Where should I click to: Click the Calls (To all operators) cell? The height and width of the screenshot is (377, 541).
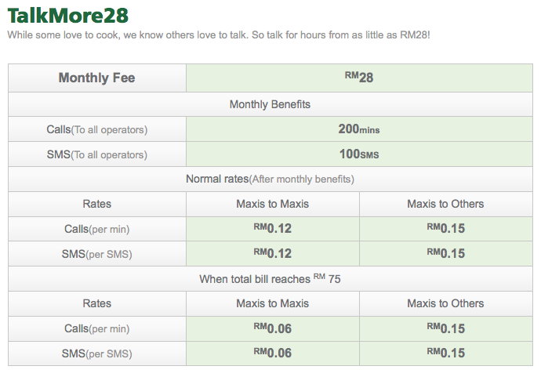pos(97,129)
